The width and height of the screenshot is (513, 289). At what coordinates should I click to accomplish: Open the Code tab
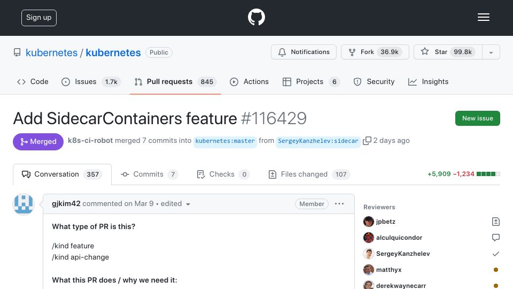tap(33, 81)
